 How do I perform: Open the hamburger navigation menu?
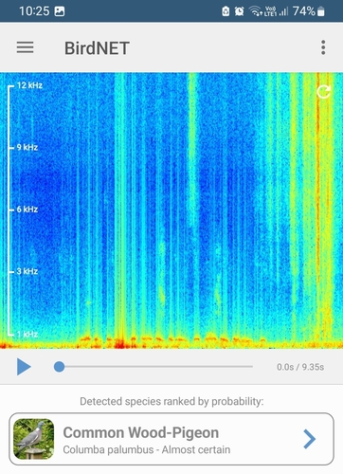(25, 47)
